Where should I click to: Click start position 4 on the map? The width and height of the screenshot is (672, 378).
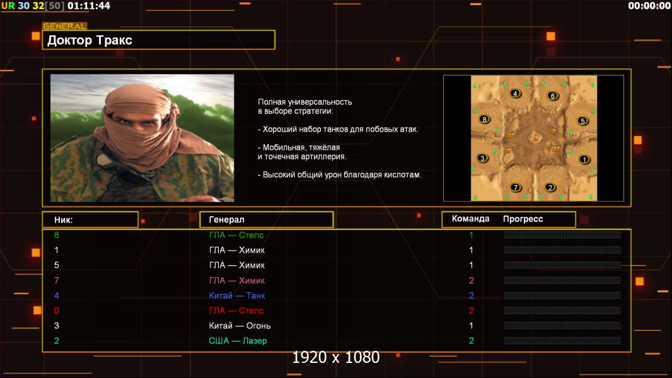tap(516, 94)
